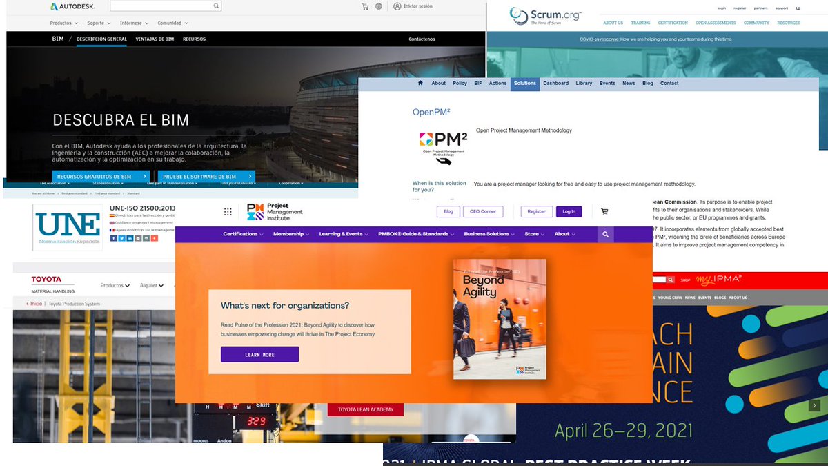This screenshot has height=466, width=828.
Task: Open Scrum.org Certification menu
Action: pyautogui.click(x=673, y=23)
